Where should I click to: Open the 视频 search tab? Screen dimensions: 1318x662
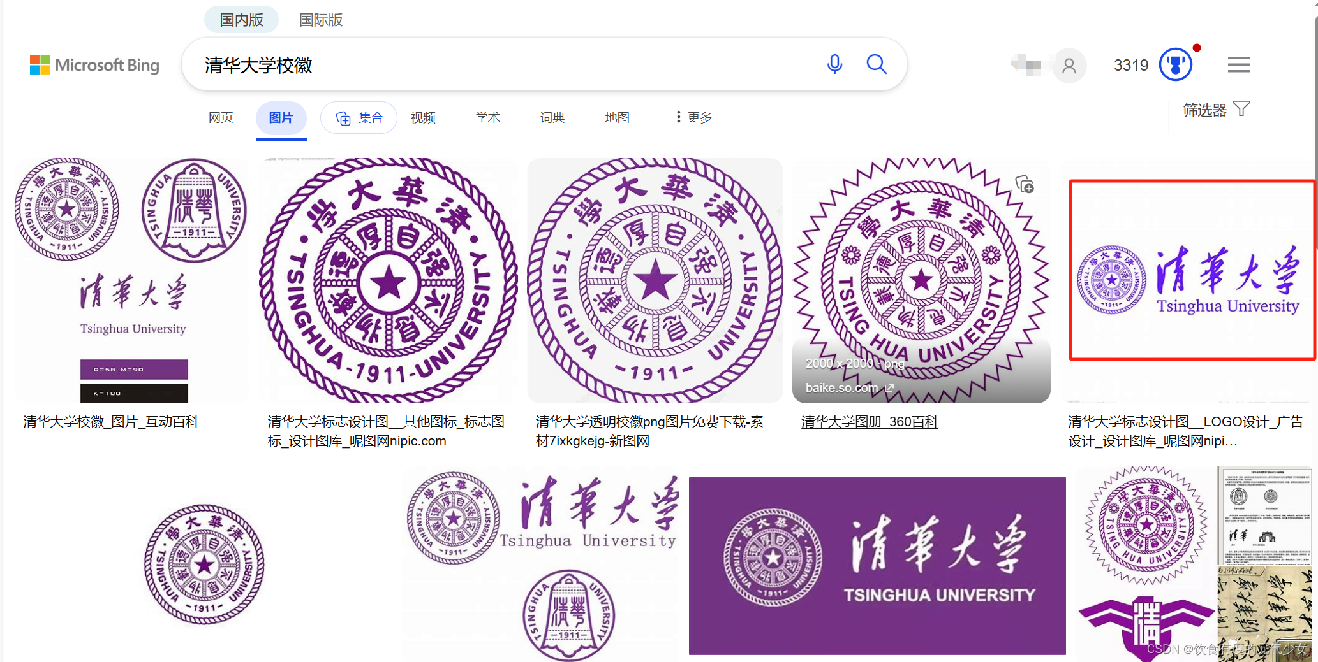pos(423,117)
